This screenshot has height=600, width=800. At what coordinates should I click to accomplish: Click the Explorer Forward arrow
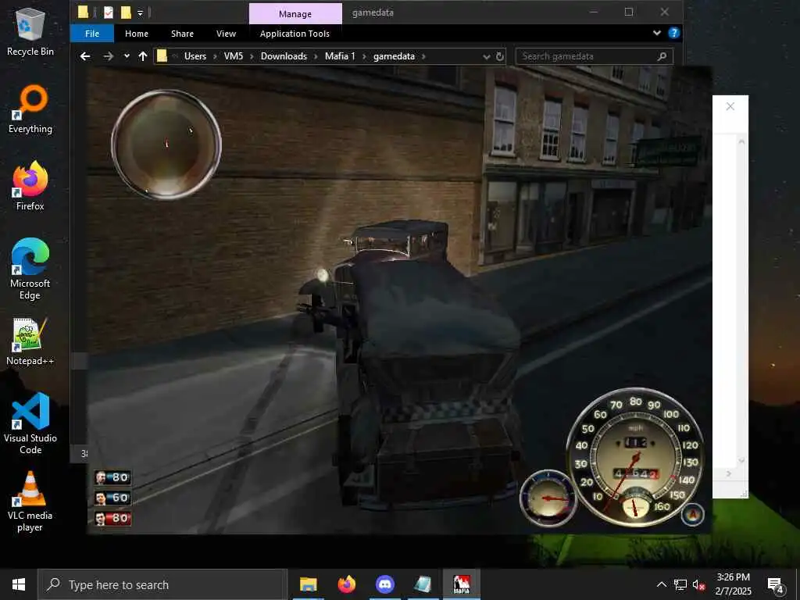[108, 56]
